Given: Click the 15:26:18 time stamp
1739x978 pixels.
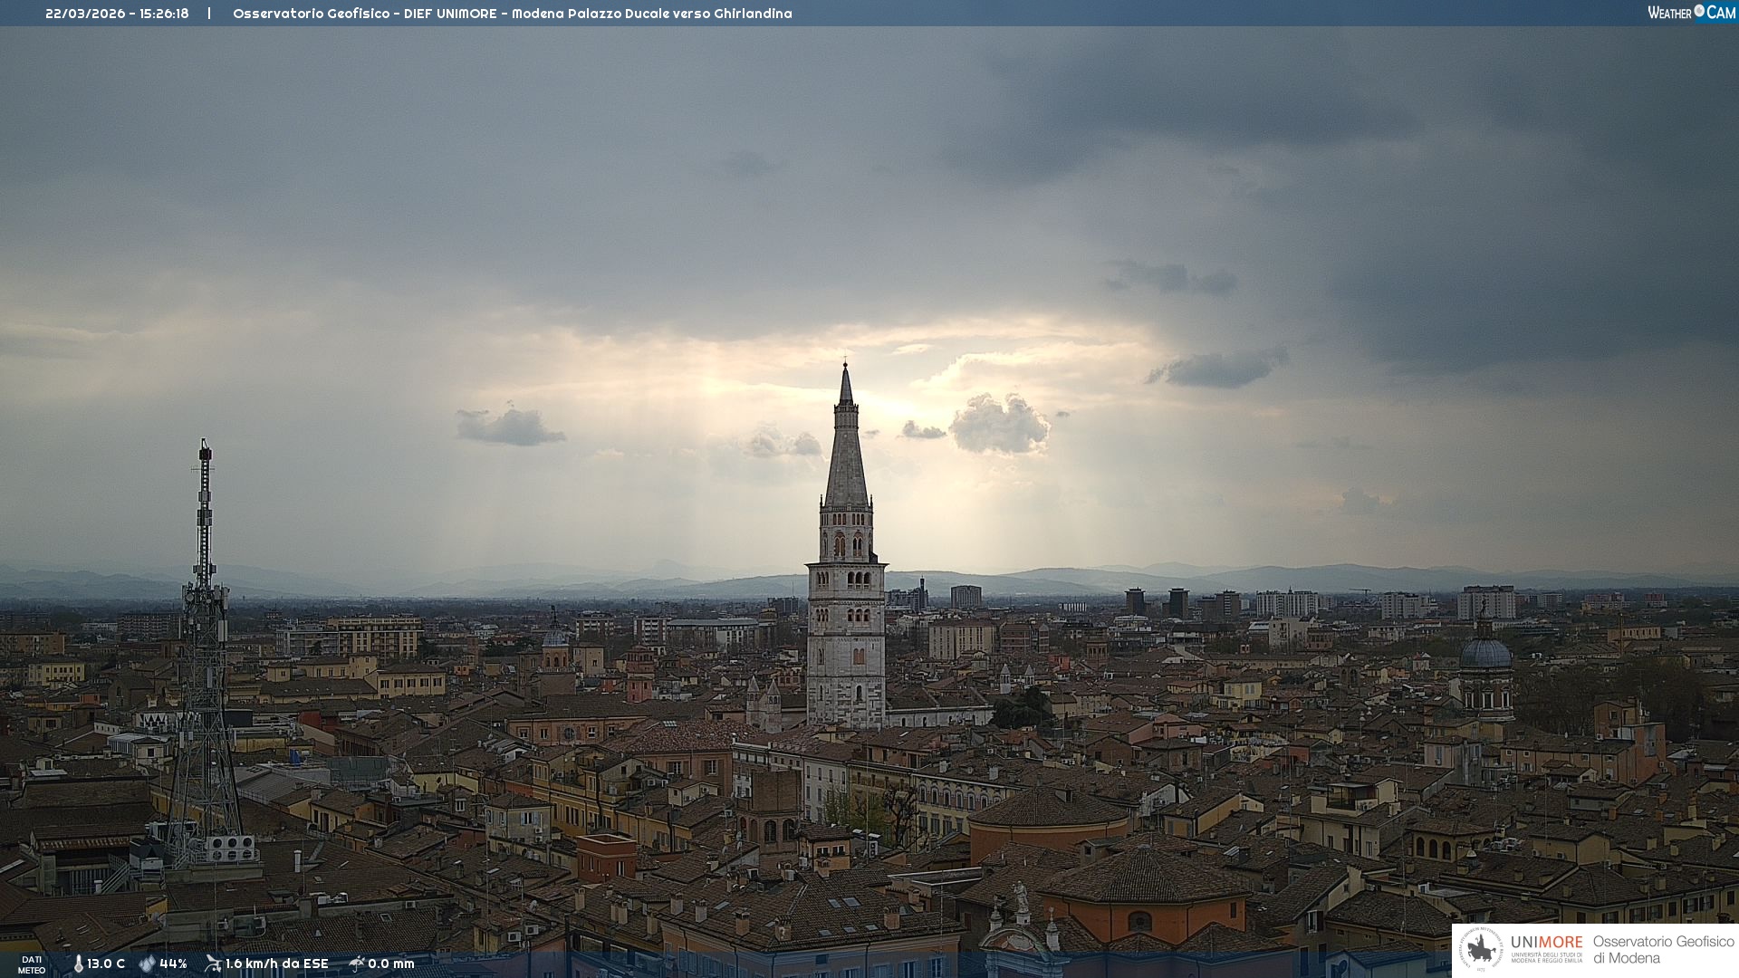Looking at the screenshot, I should tap(164, 14).
